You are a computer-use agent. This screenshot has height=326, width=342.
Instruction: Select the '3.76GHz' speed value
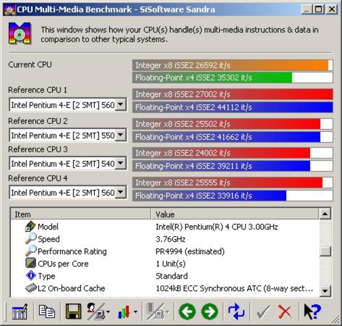pos(171,239)
